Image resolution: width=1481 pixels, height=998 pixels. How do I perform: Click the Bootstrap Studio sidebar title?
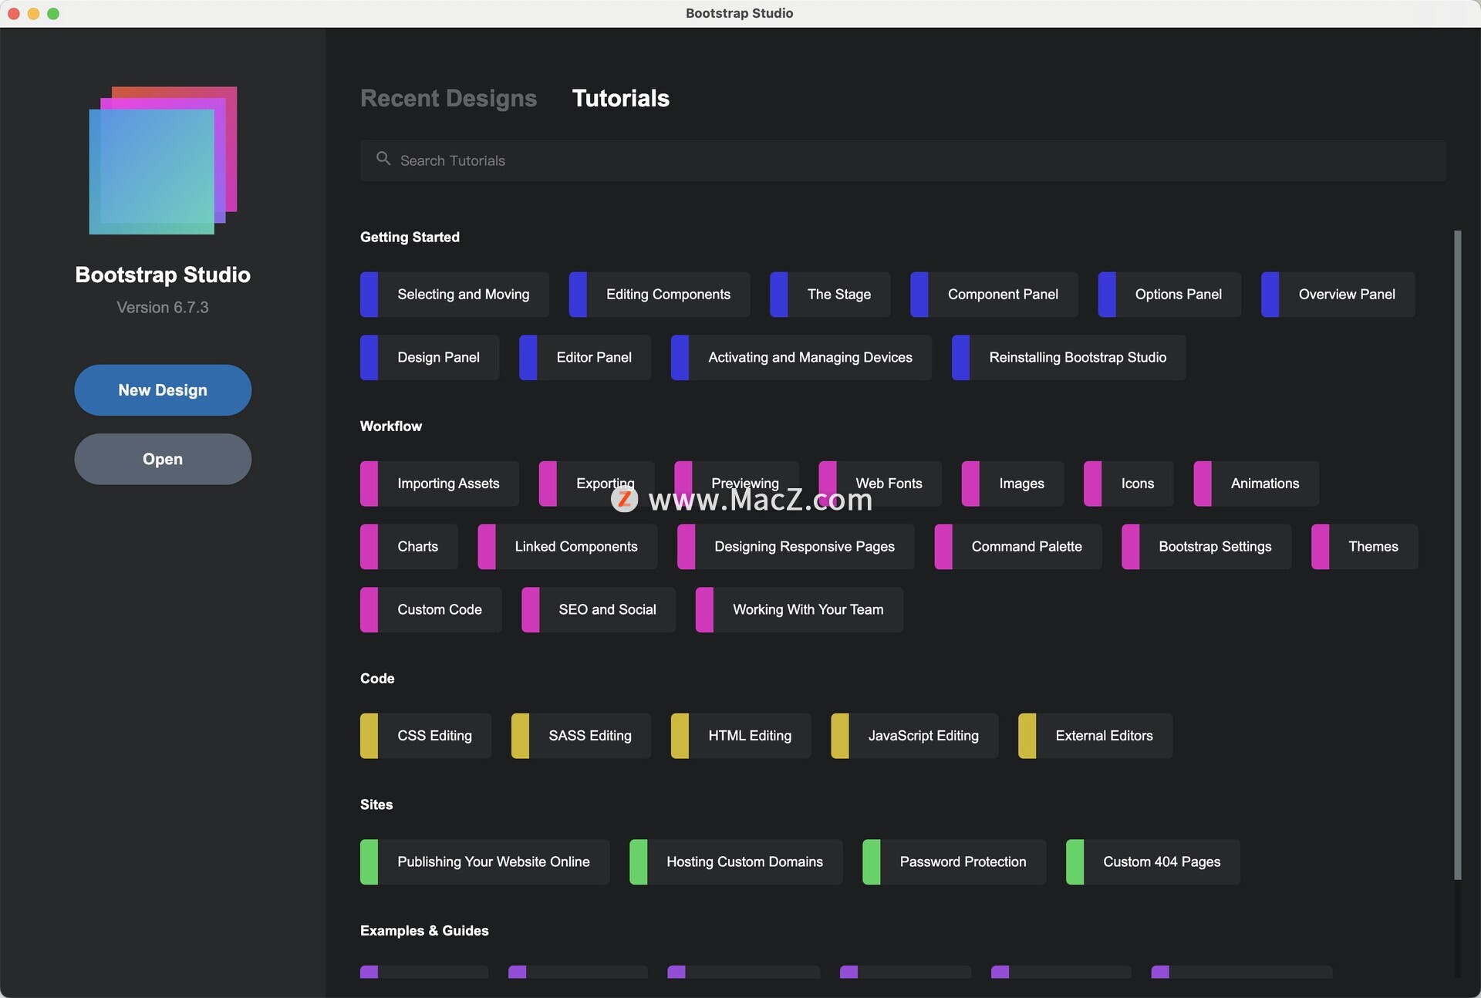pyautogui.click(x=163, y=275)
